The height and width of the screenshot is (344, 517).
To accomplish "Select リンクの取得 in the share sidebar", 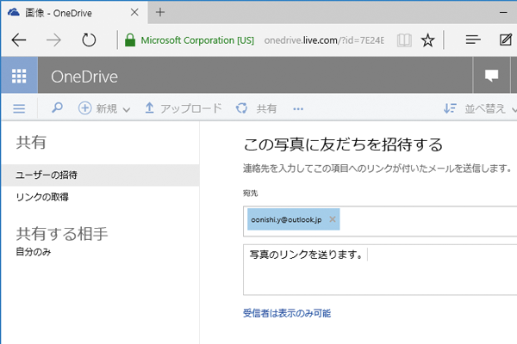I will click(42, 197).
